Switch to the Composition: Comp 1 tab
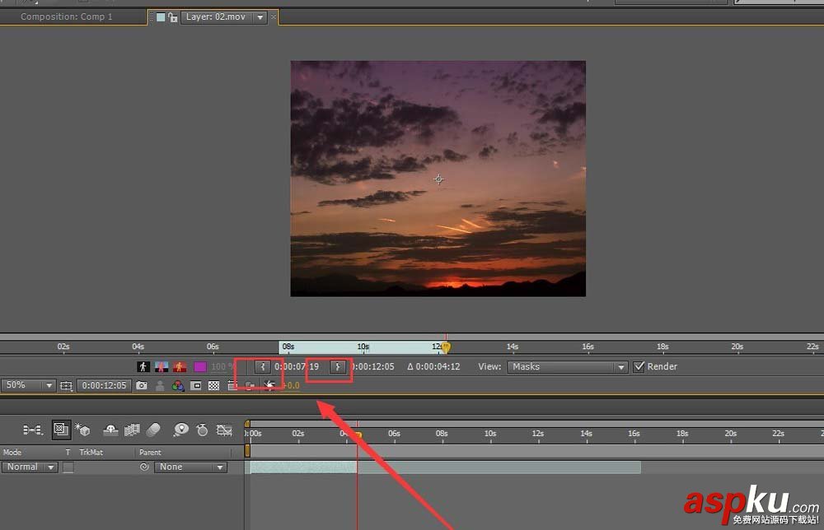Screen dimensions: 824x530 coord(66,16)
